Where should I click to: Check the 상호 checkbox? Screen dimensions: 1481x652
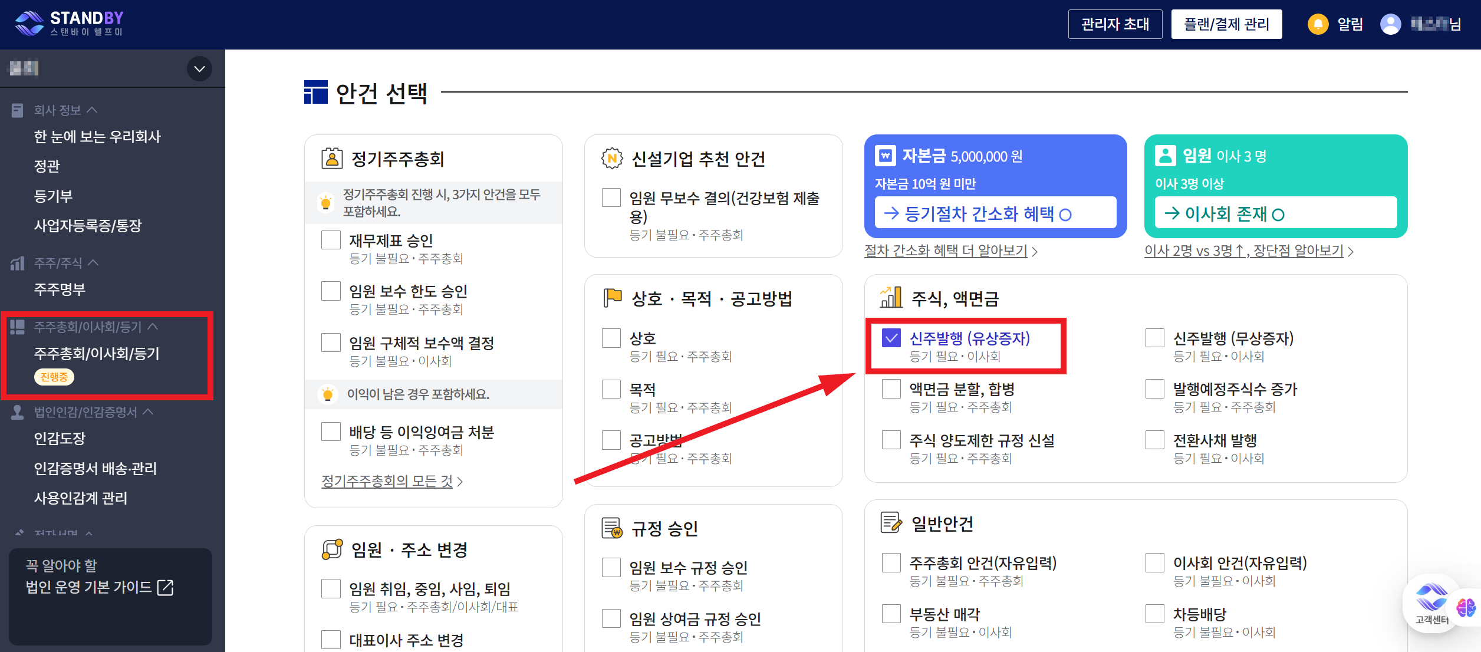pos(611,338)
